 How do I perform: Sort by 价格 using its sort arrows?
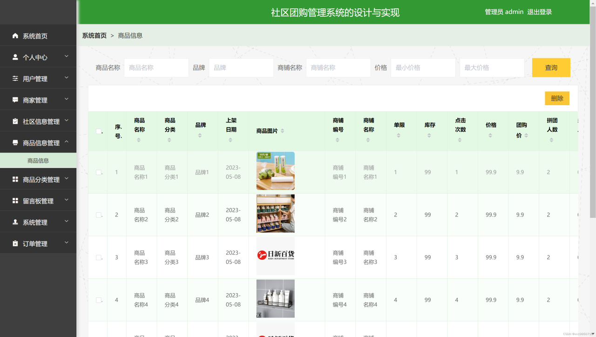pos(490,135)
